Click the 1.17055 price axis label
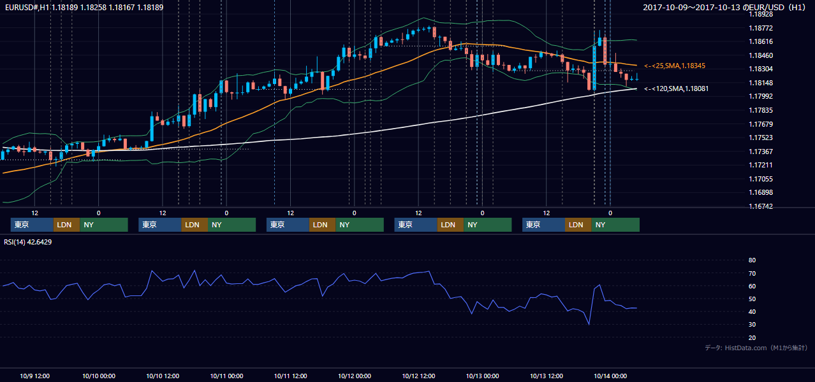The image size is (815, 382). click(761, 179)
